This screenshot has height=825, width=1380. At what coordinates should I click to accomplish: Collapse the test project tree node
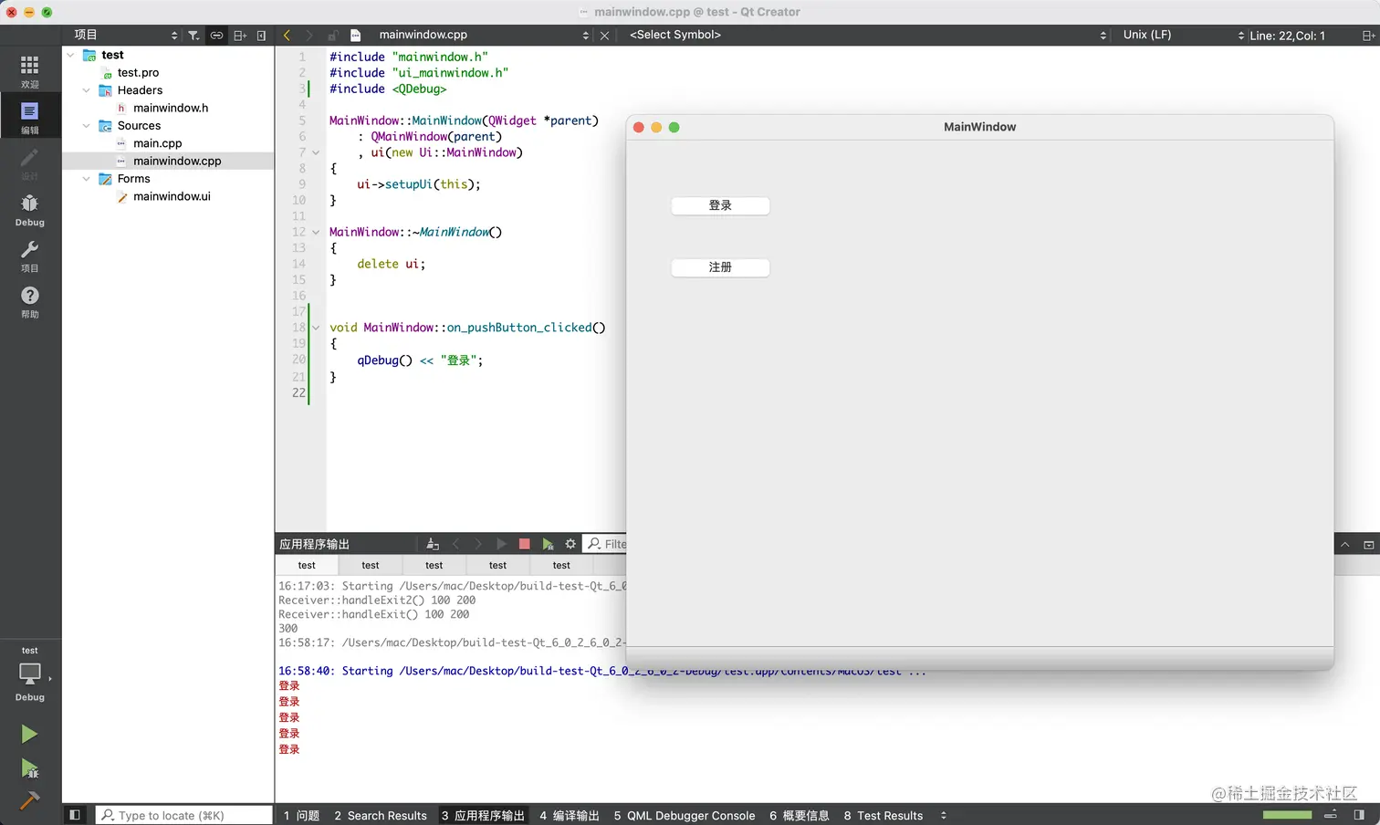coord(71,55)
